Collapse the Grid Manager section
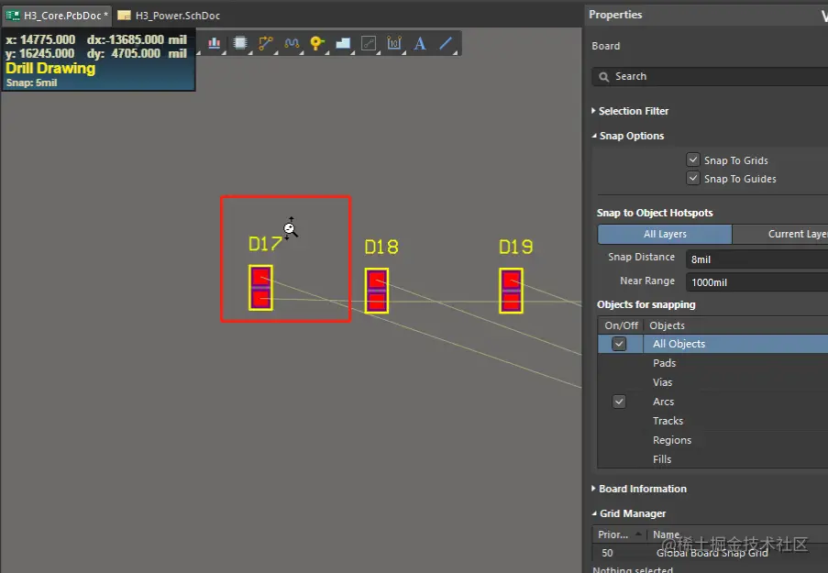This screenshot has width=828, height=573. pyautogui.click(x=594, y=513)
